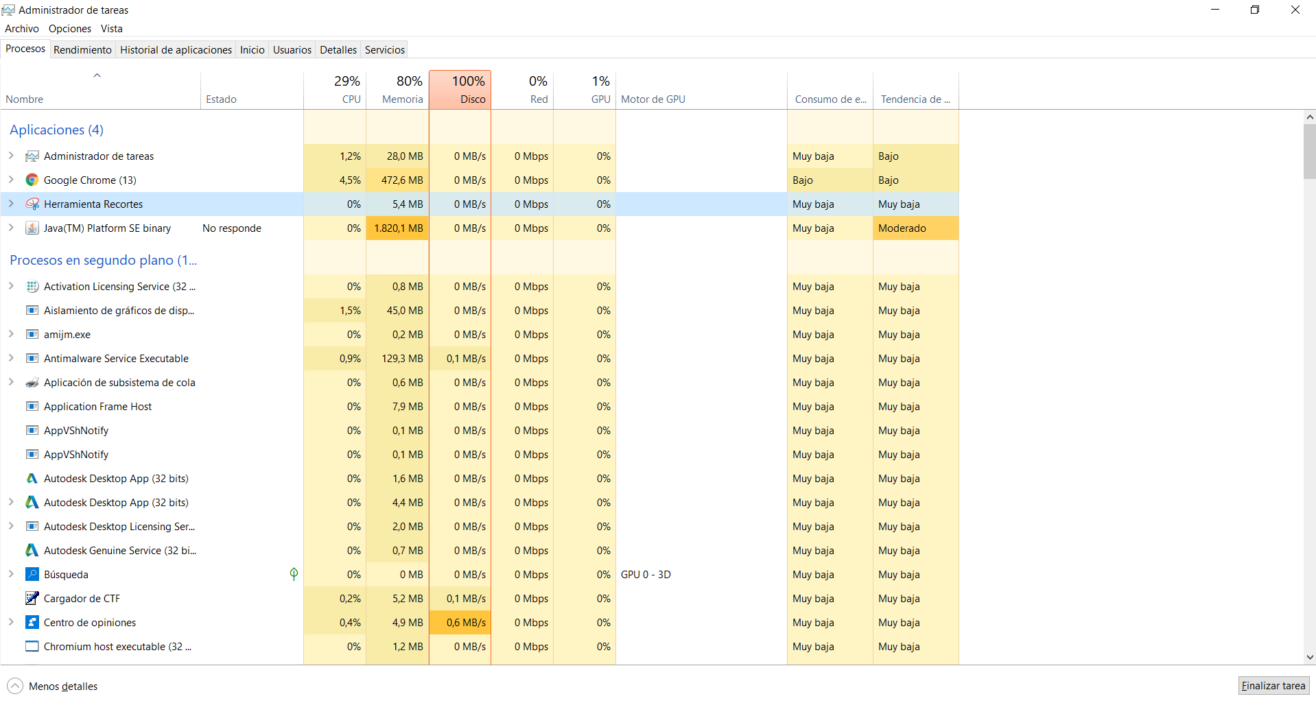Screen dimensions: 1316x703
Task: Switch to the Rendimiento tab
Action: 82,50
